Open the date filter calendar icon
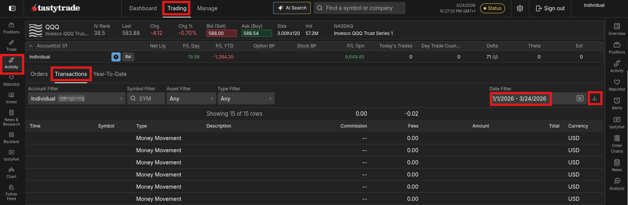The image size is (628, 205). click(580, 98)
